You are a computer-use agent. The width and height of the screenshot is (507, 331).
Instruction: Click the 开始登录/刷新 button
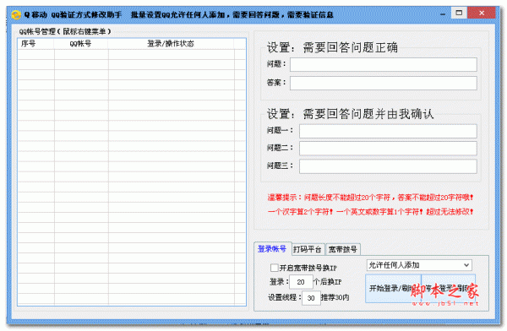393,288
